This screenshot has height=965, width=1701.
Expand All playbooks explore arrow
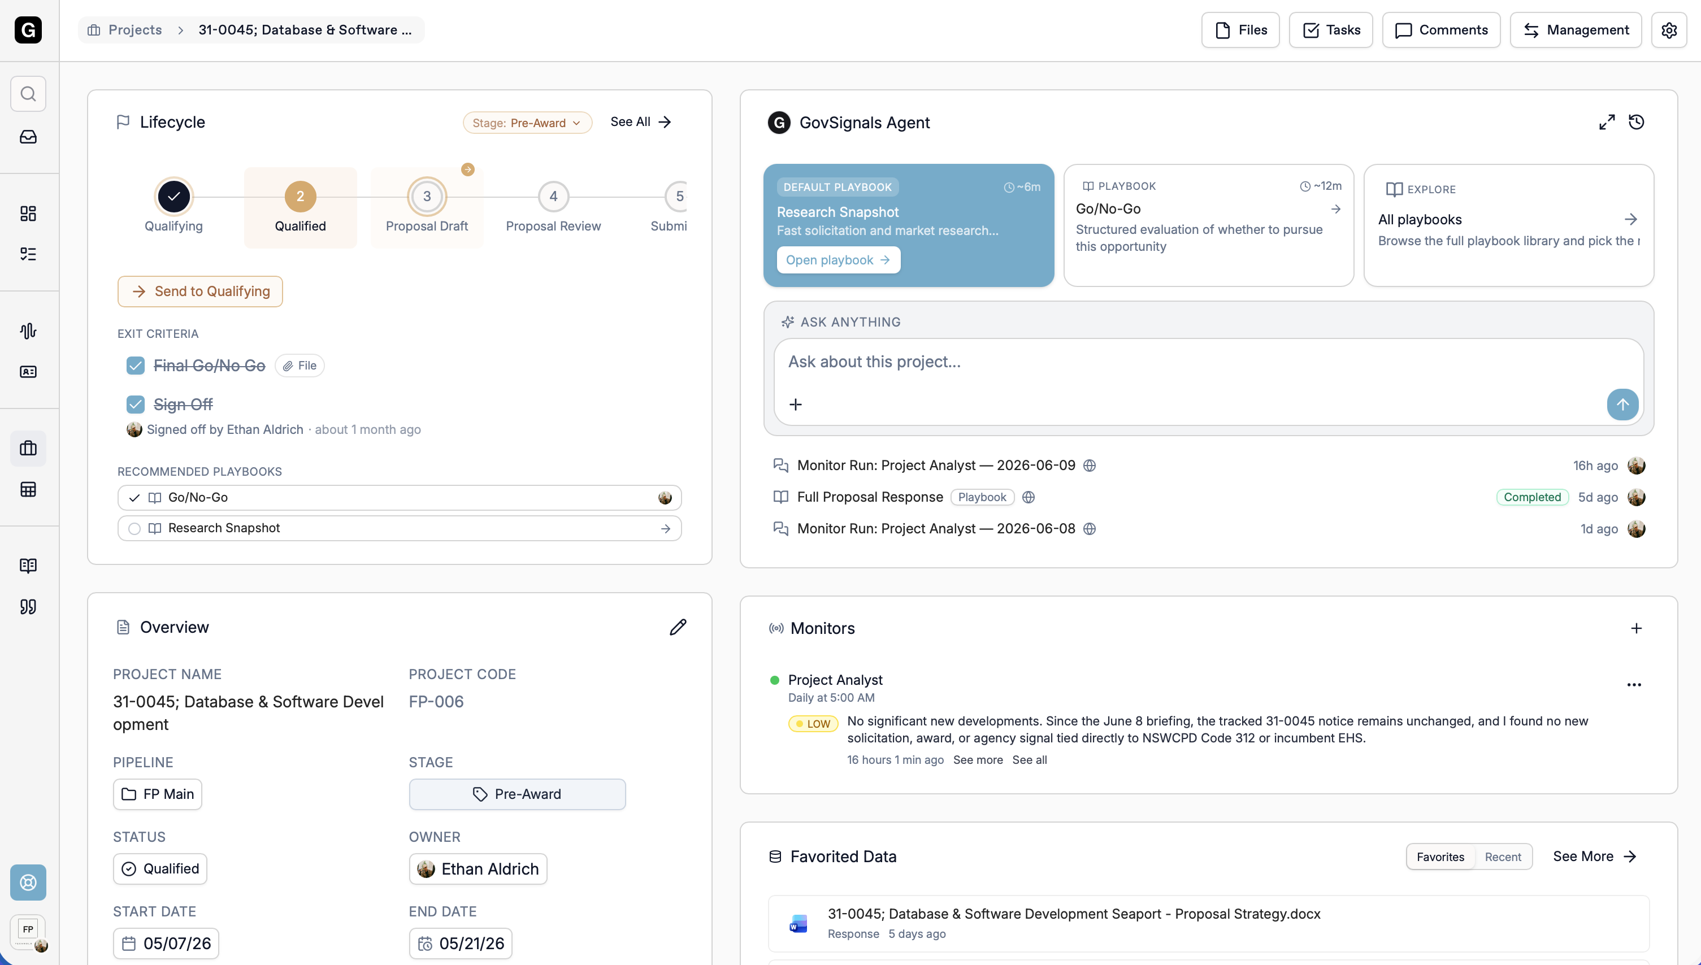coord(1631,219)
